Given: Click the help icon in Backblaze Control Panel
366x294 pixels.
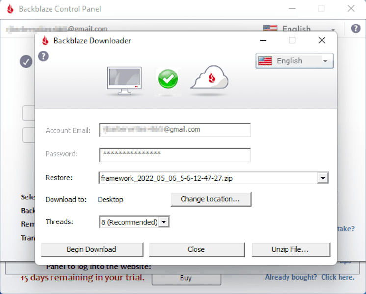Looking at the screenshot, I should click(356, 28).
